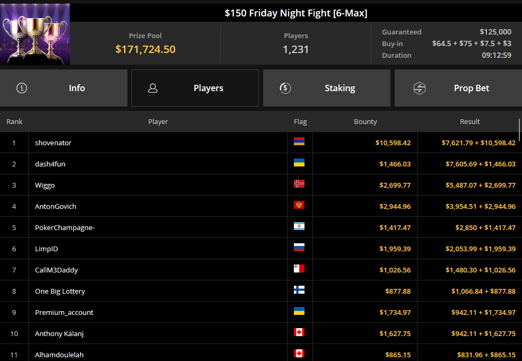This screenshot has width=522, height=361.
Task: Click the Players person icon
Action: point(153,88)
